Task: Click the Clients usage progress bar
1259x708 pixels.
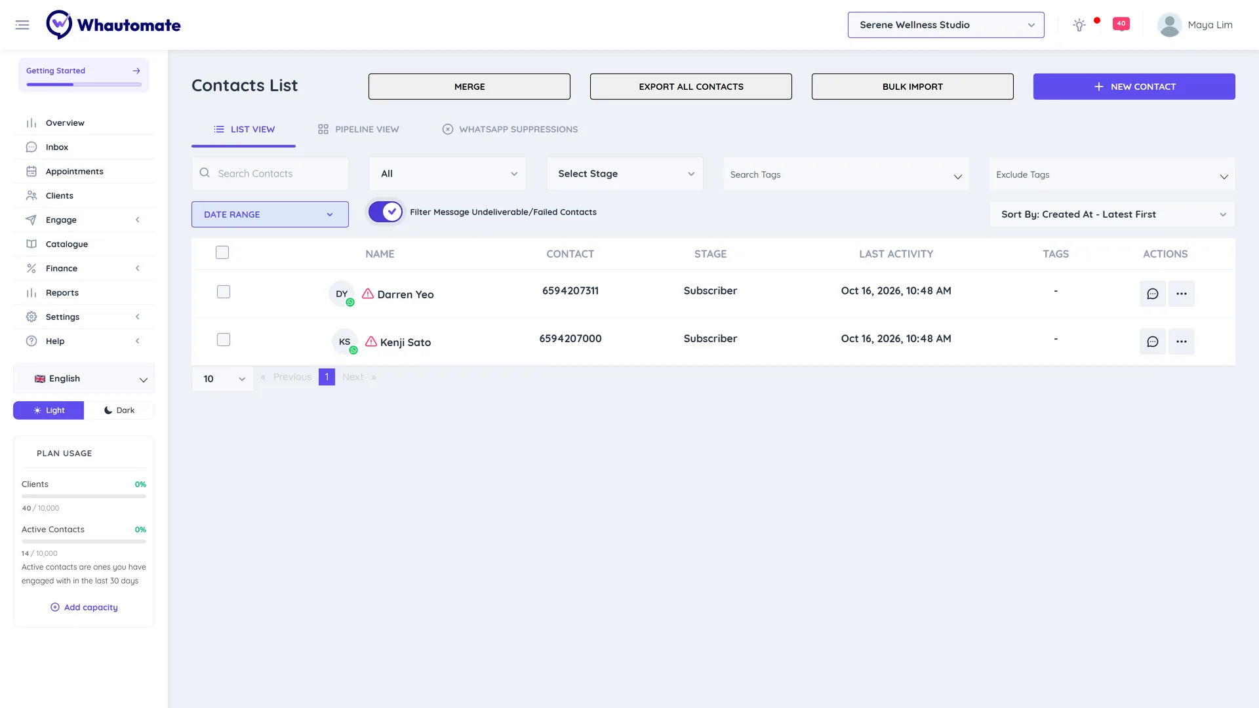Action: click(84, 496)
